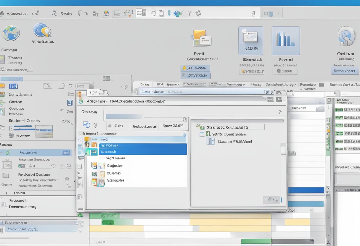
Task: Click the blue square icon right of 'Crattan'
Action: click(70, 103)
